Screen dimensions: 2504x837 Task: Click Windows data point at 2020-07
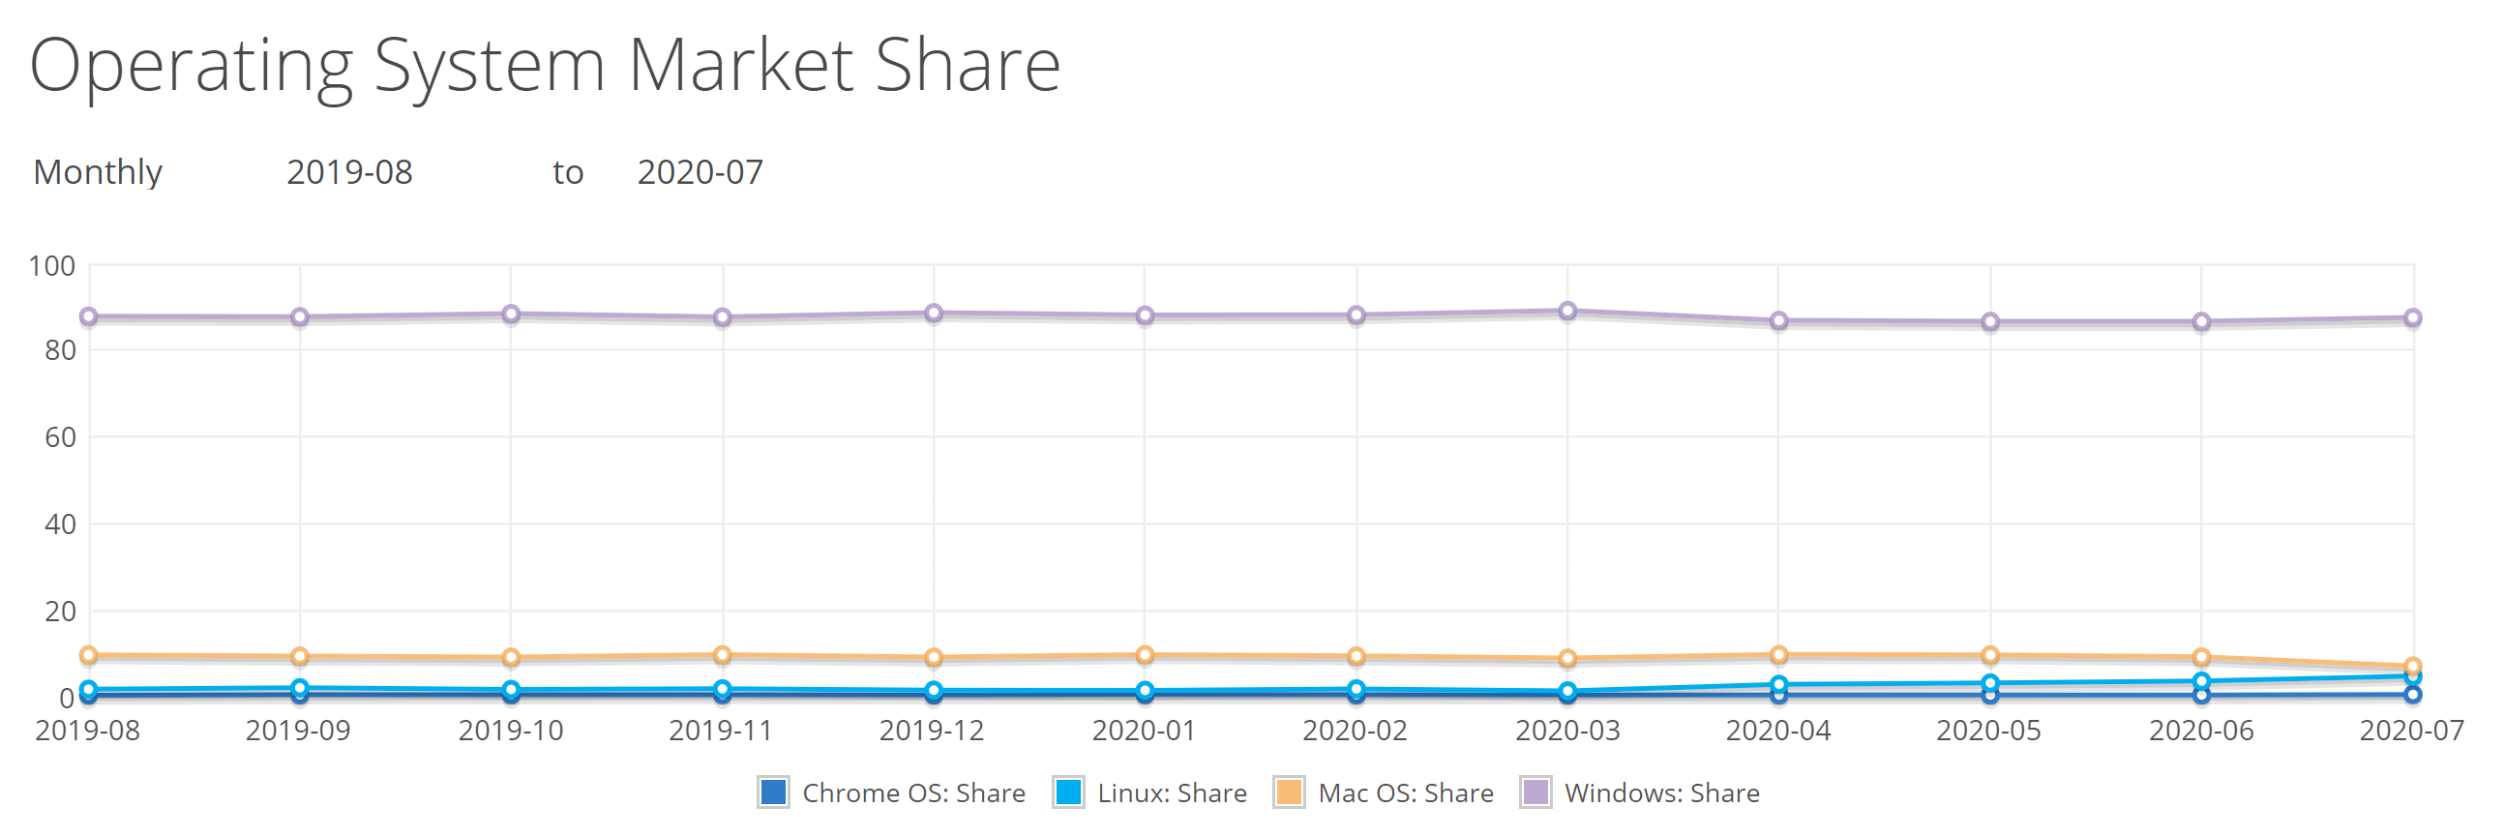2413,318
